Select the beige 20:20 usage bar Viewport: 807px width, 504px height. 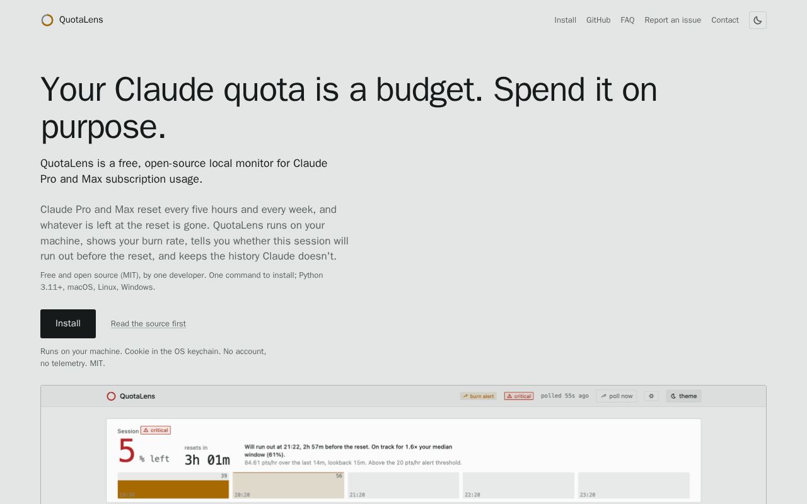[289, 486]
